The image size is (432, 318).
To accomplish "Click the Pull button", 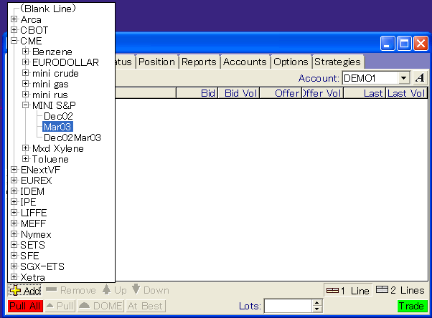I will (60, 306).
